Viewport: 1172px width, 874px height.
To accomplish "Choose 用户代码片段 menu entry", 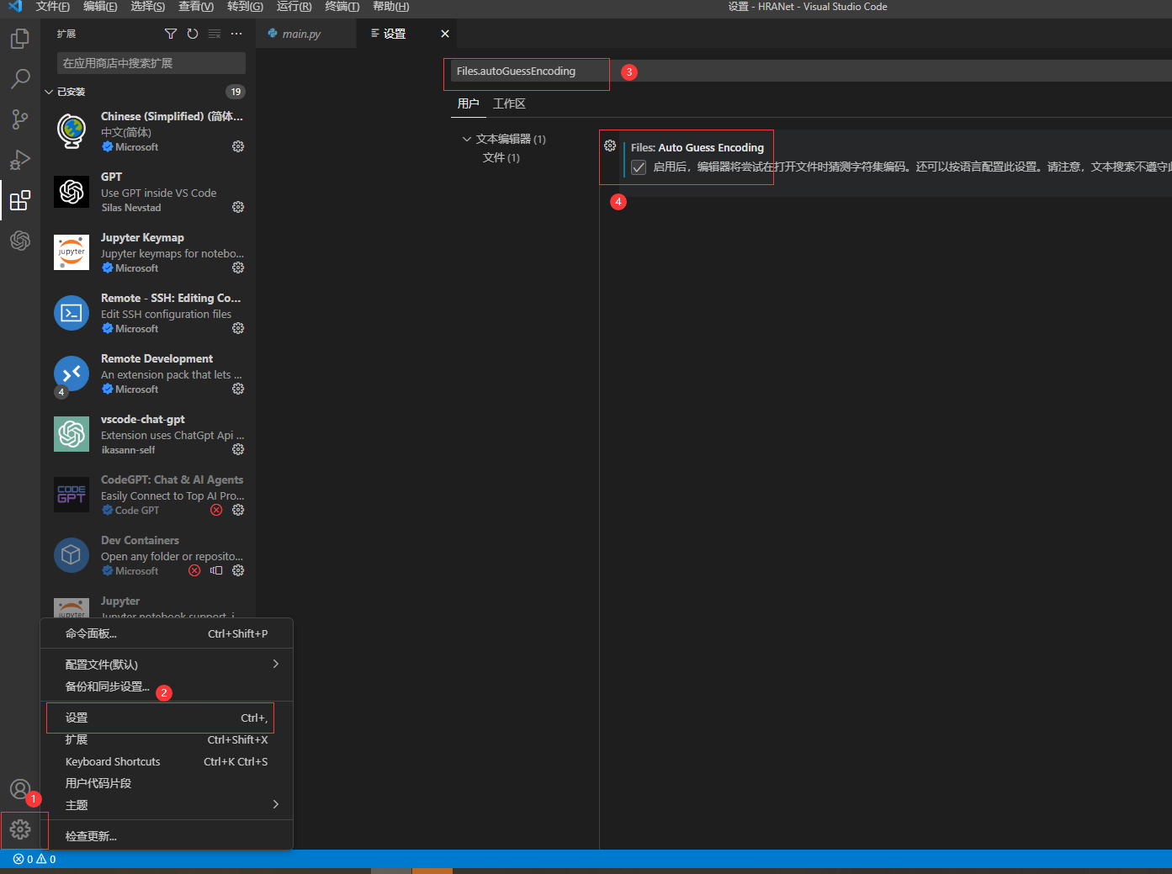I will click(167, 783).
